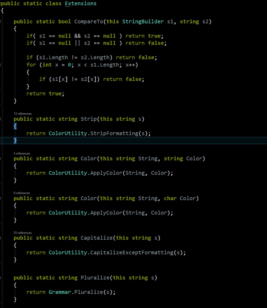Click the highlighted opening brace of Strip
Viewport: 267px width, 308px height.
coord(15,126)
